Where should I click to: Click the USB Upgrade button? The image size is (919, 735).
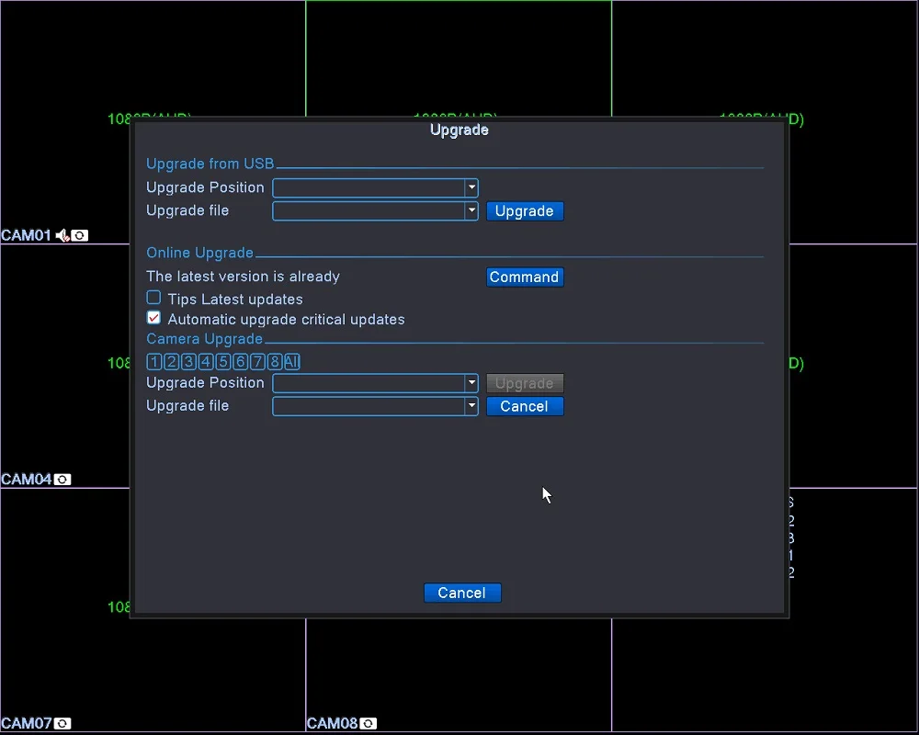click(525, 211)
